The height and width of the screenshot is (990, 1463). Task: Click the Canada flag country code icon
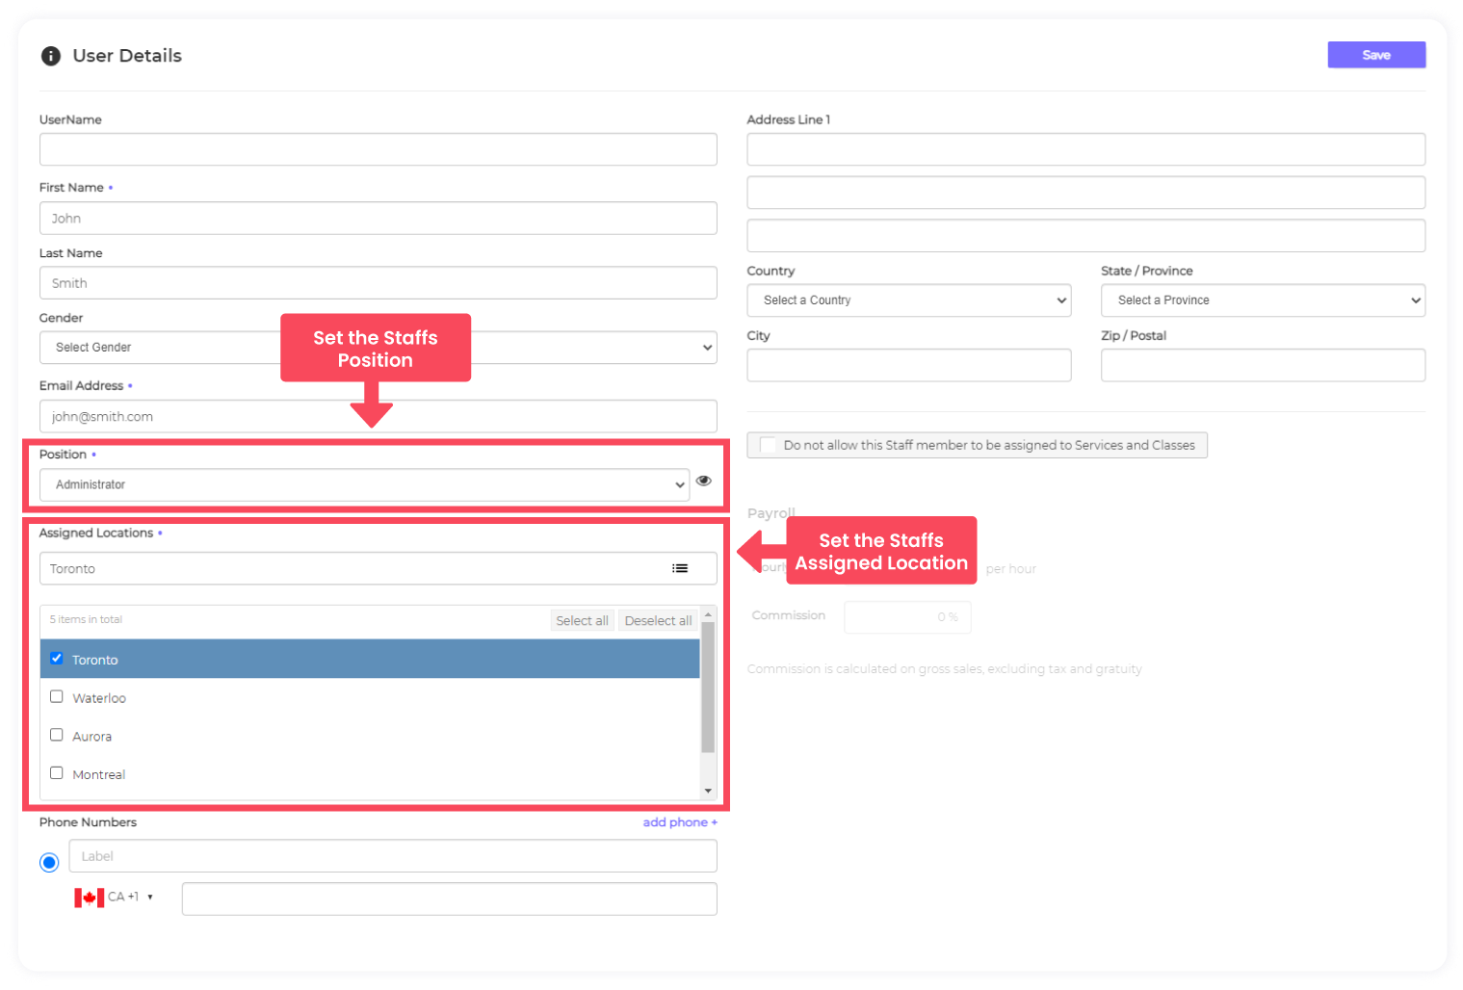[x=90, y=898]
